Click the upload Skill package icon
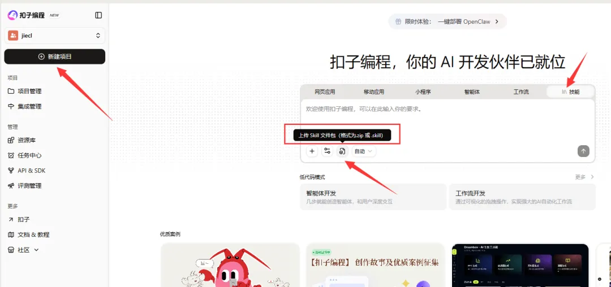This screenshot has width=611, height=287. pos(342,151)
